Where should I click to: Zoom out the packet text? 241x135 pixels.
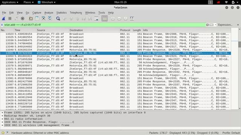119,18
